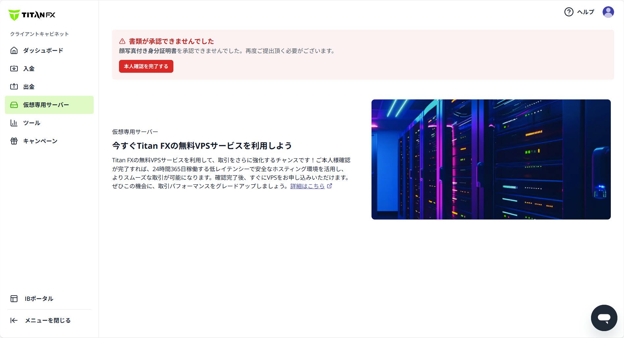Click the IBポータル grid icon
The image size is (624, 338).
14,299
